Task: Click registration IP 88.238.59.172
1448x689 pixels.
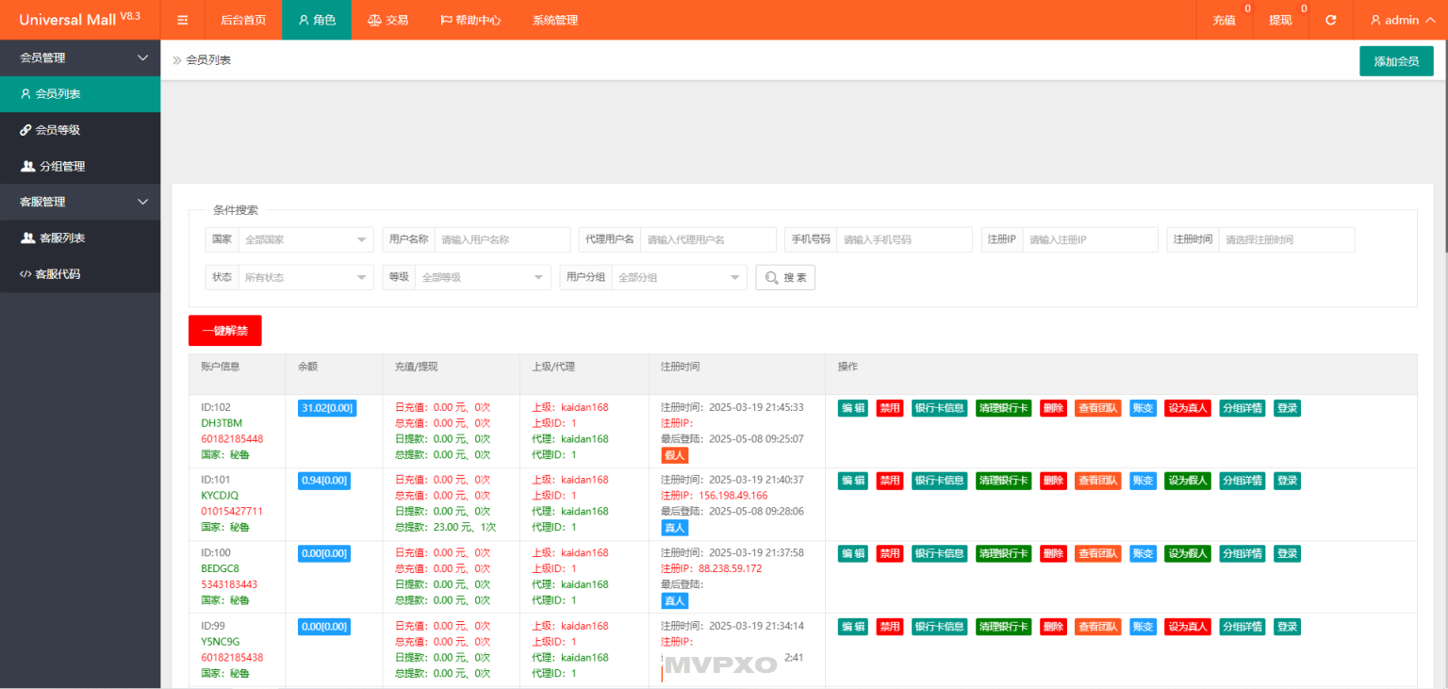Action: (730, 568)
